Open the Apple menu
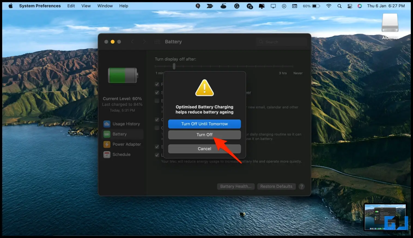This screenshot has width=413, height=238. (11, 6)
